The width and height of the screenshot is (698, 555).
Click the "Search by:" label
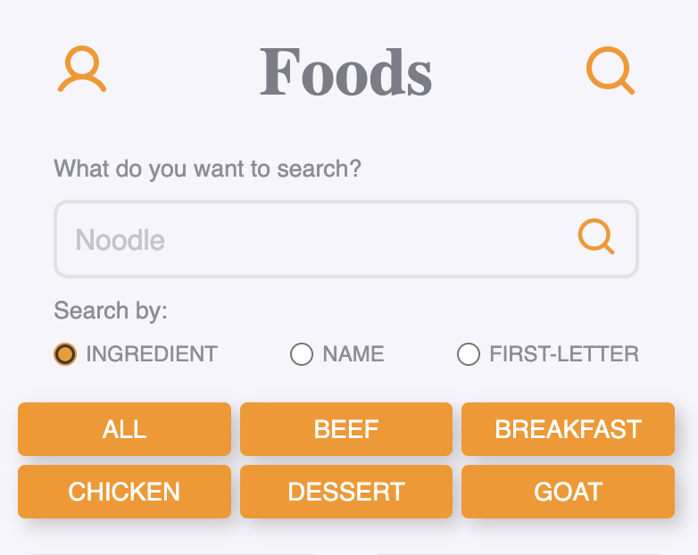pyautogui.click(x=111, y=311)
